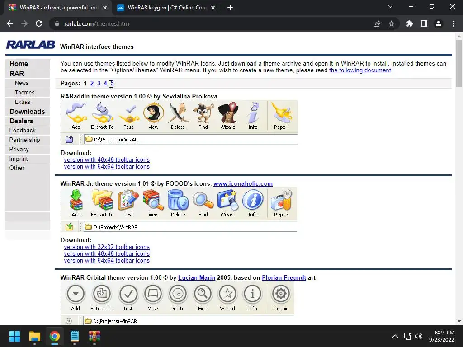Click the RARaddin theme Add lamp icon
463x347 pixels.
(76, 113)
